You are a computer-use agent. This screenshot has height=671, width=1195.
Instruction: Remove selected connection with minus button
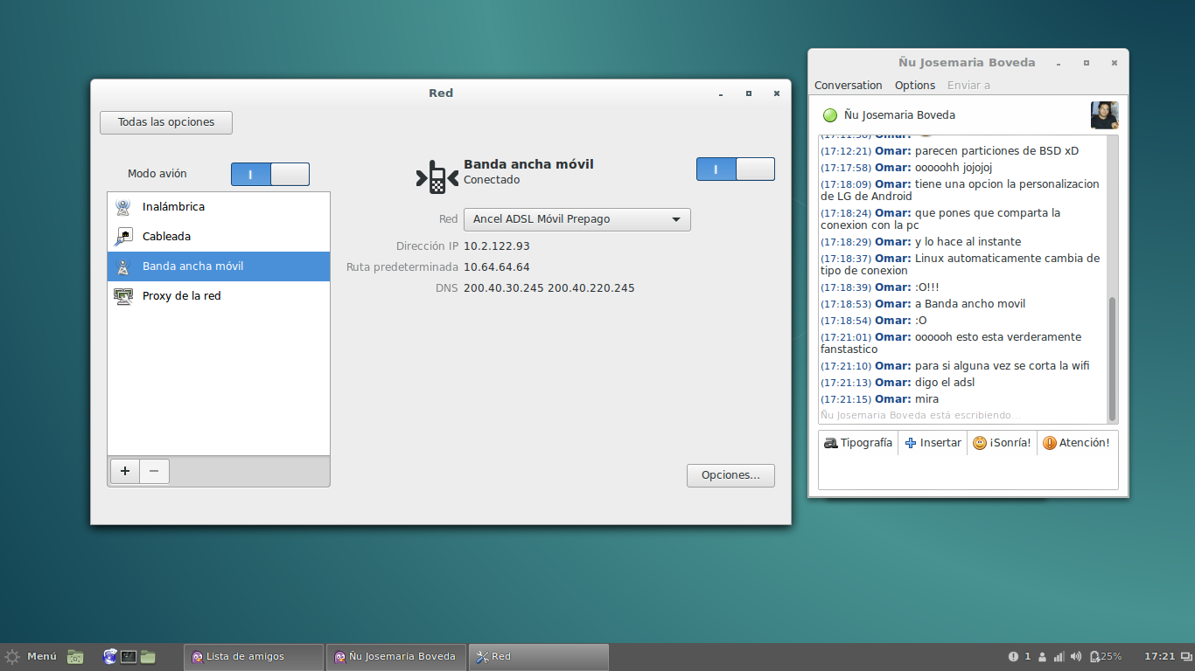[154, 471]
